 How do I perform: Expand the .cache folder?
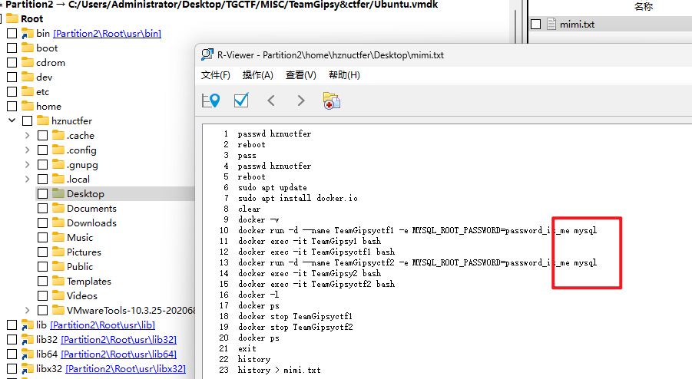pos(28,135)
